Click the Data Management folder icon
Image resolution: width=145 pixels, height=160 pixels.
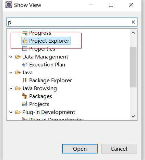[18, 57]
